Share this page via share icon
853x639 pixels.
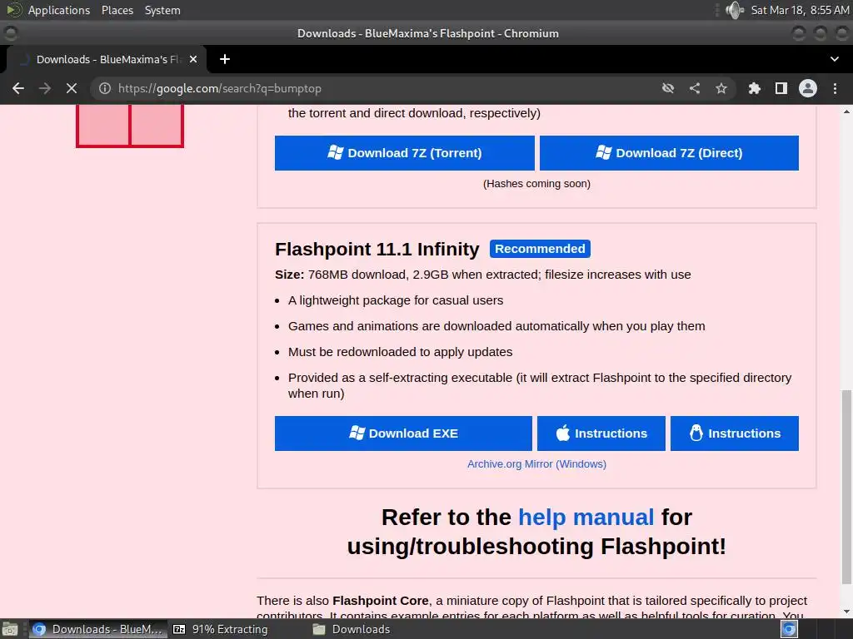tap(695, 88)
